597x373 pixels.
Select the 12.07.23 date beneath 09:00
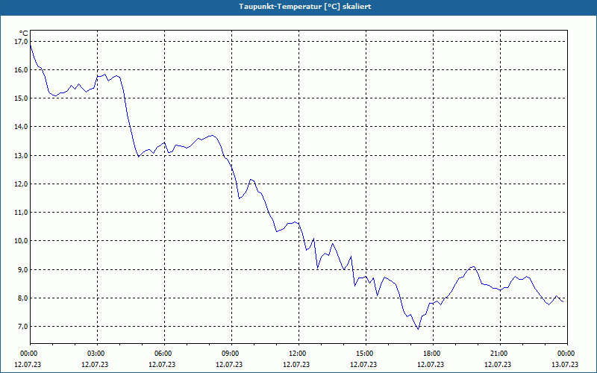pyautogui.click(x=229, y=364)
